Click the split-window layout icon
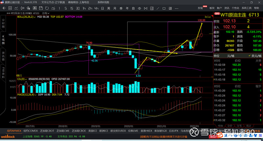Viewport: 263px width, 141px height. (x=152, y=8)
